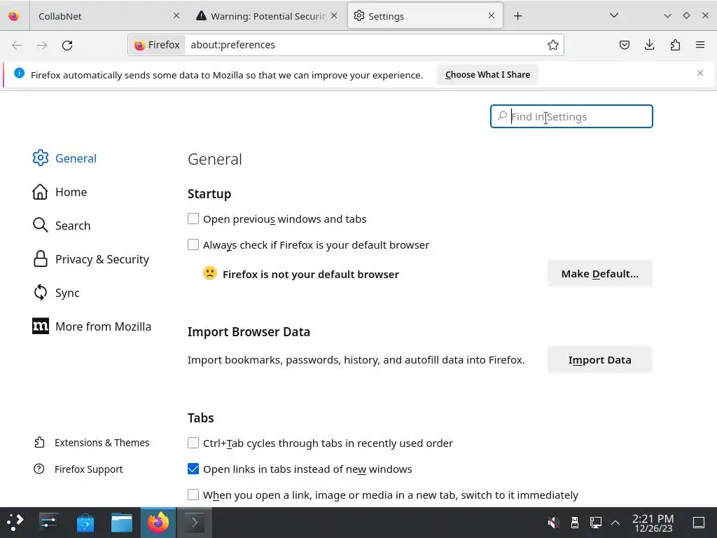The width and height of the screenshot is (717, 538).
Task: Expand the List all tabs dropdown
Action: pyautogui.click(x=614, y=15)
